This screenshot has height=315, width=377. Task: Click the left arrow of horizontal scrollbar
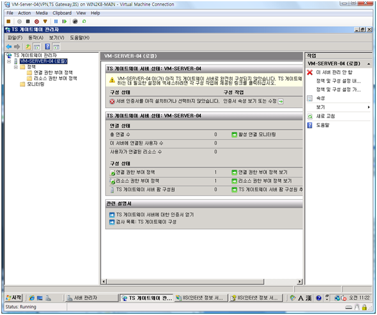coord(104,281)
